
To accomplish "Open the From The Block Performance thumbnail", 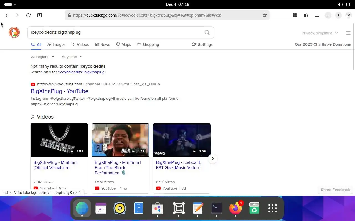I will point(120,140).
